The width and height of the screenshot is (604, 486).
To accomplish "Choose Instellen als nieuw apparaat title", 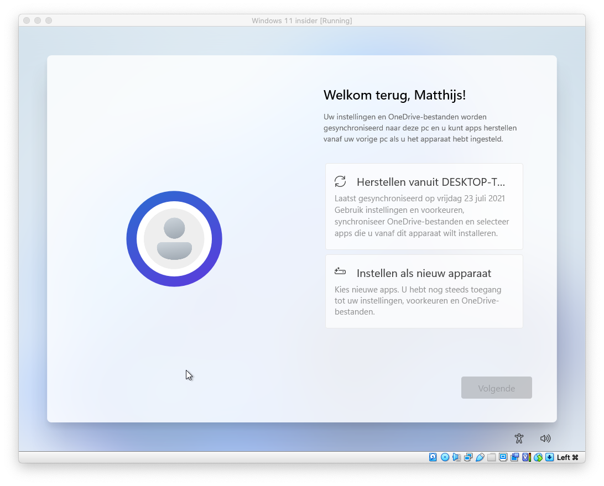I will click(x=424, y=273).
